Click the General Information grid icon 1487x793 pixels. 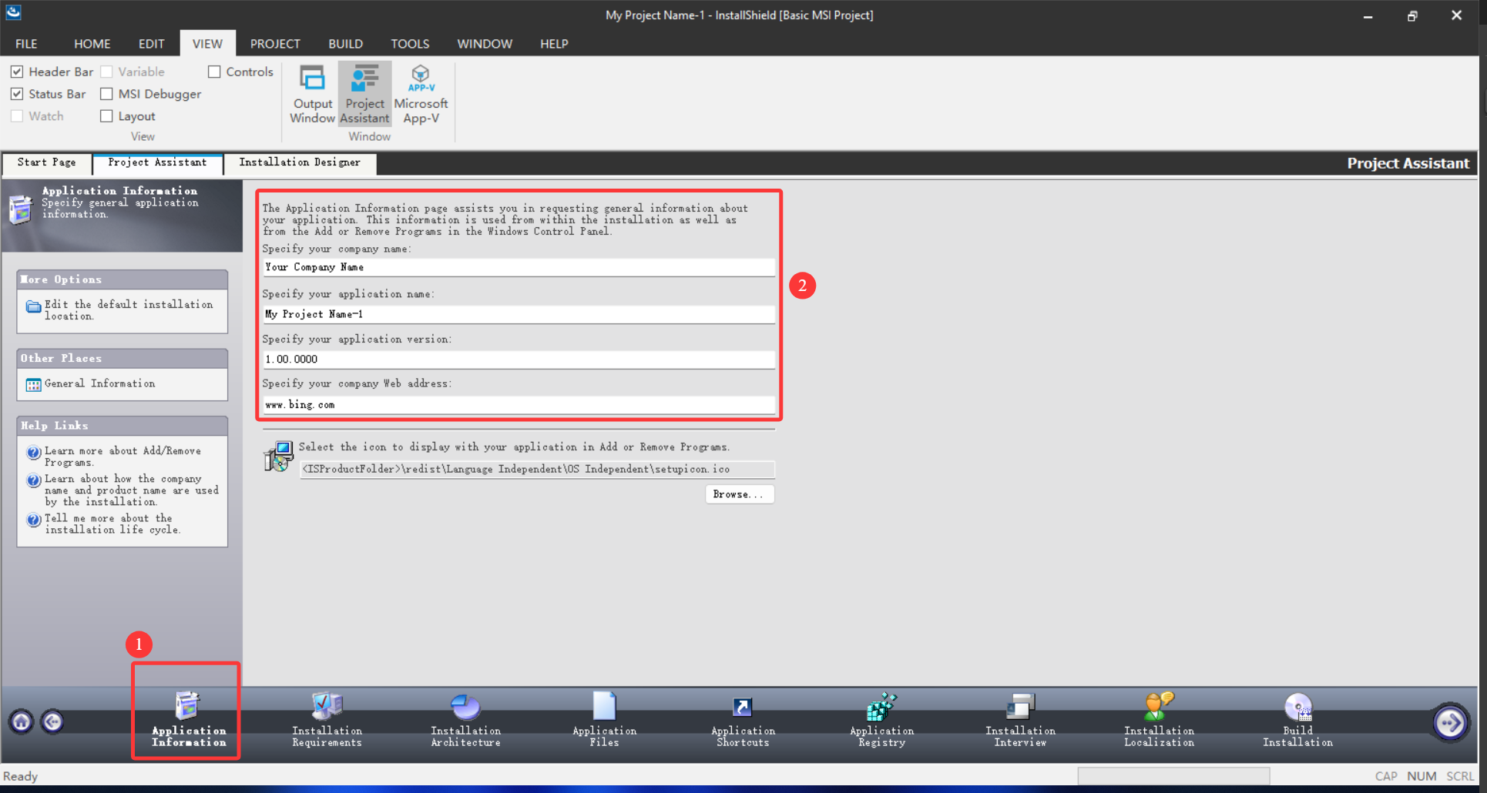[33, 384]
